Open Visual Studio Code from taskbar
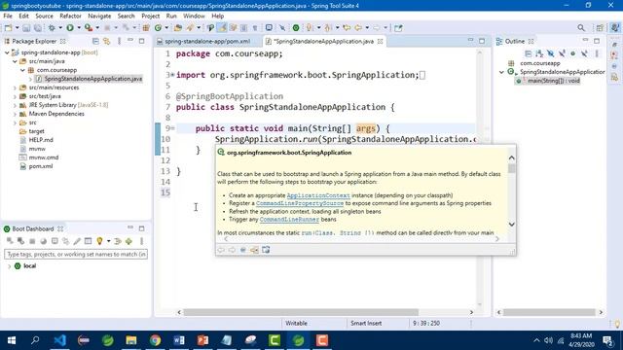The width and height of the screenshot is (623, 350). 59,340
